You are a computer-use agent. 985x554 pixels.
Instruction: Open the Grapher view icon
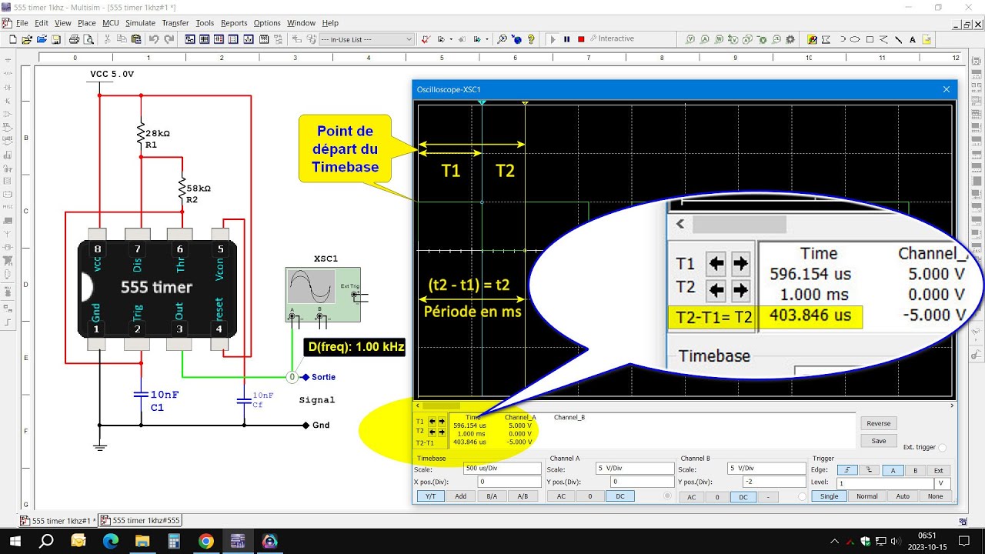pos(248,38)
